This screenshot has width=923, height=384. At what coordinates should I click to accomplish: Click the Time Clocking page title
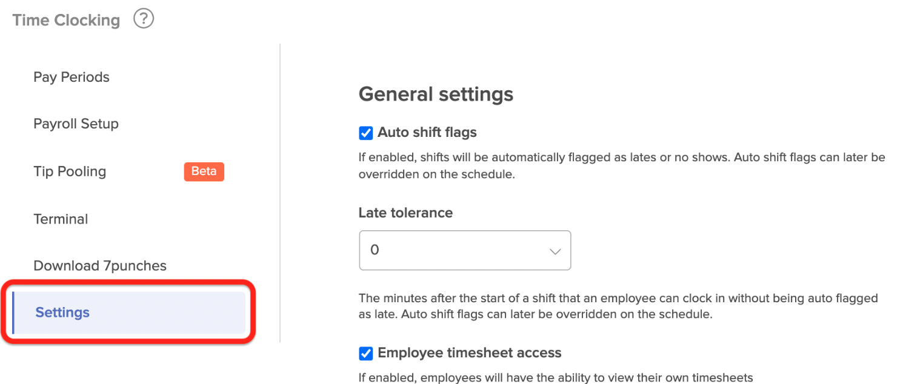pyautogui.click(x=65, y=19)
